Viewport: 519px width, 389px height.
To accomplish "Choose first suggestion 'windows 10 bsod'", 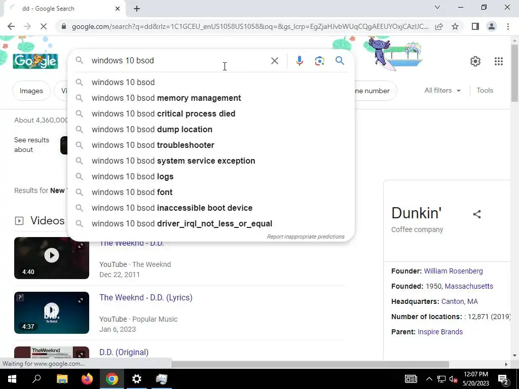I will 211,83.
